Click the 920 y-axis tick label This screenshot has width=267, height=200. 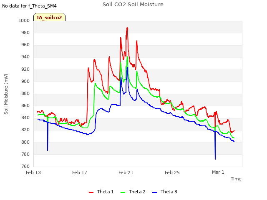pos(25,69)
